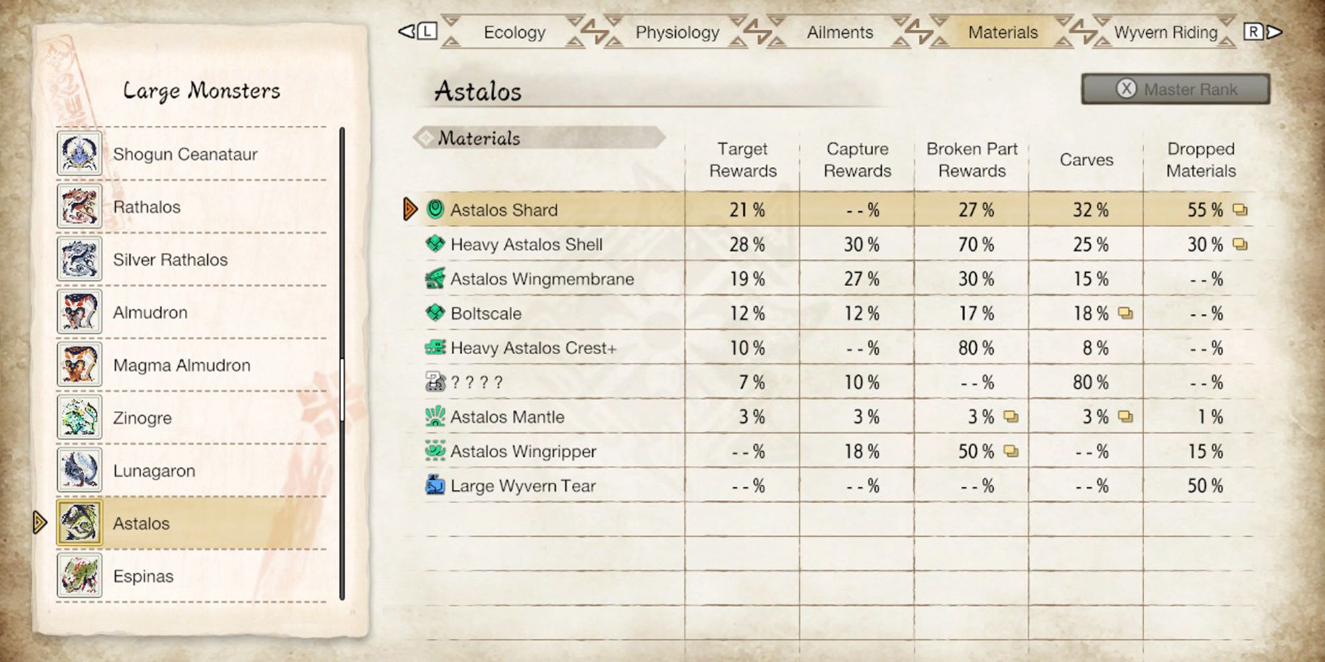
Task: Click the arrow marker beside Astalos Shard
Action: click(410, 209)
